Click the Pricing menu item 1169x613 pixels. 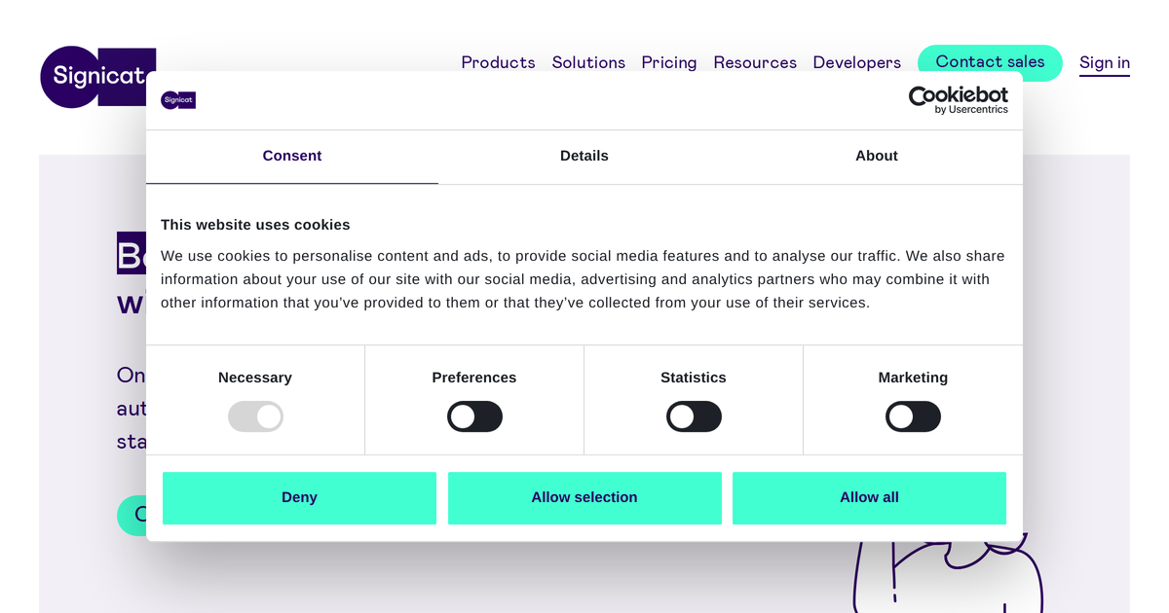point(669,62)
